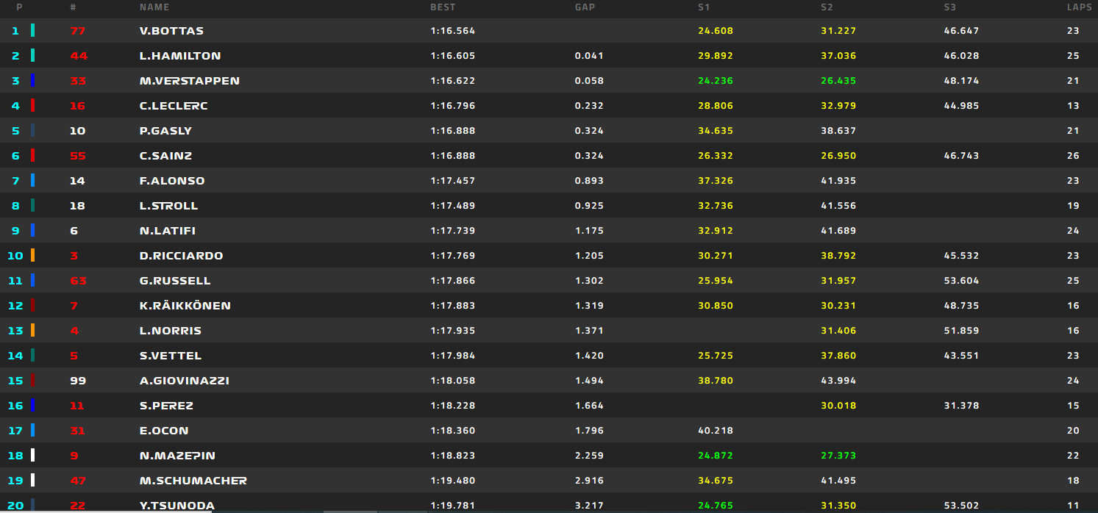The width and height of the screenshot is (1098, 513).
Task: Click Ricciardo's orange team color bar
Action: [32, 256]
